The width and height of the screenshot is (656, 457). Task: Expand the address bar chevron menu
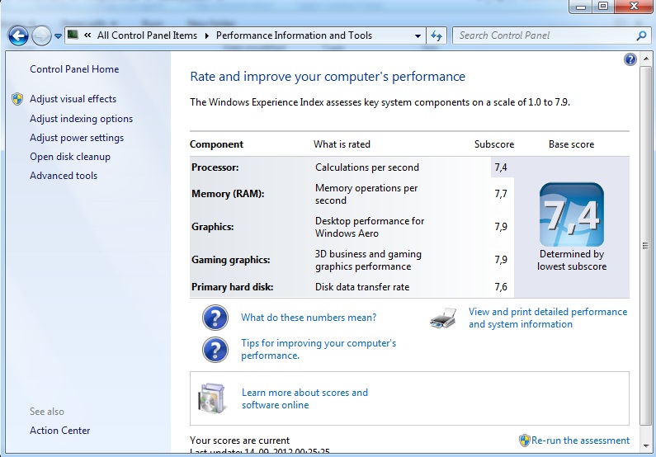pyautogui.click(x=87, y=35)
